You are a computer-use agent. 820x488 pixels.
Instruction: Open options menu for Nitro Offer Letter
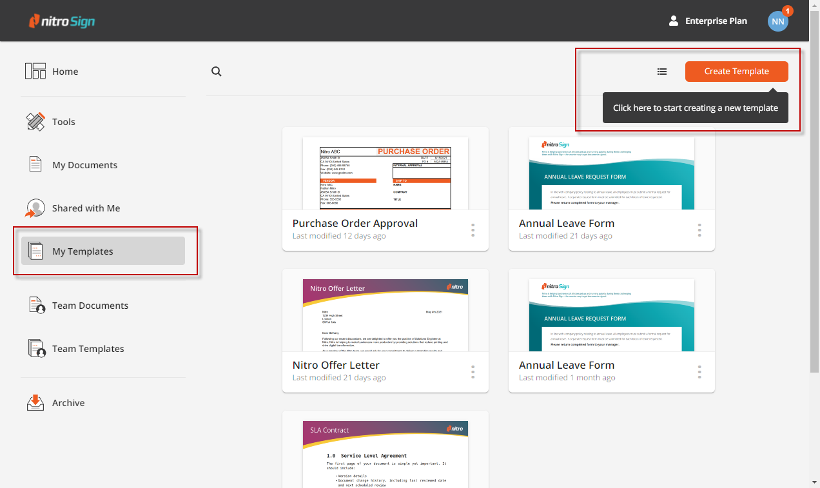click(x=473, y=372)
